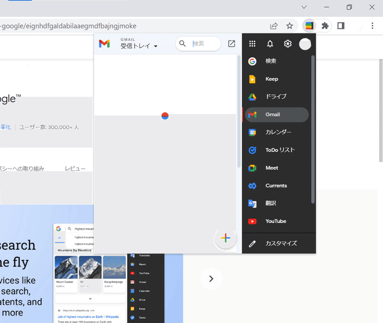Viewport: 383px width, 323px height.
Task: Expand the 受信トレイ mailbox dropdown
Action: click(139, 46)
